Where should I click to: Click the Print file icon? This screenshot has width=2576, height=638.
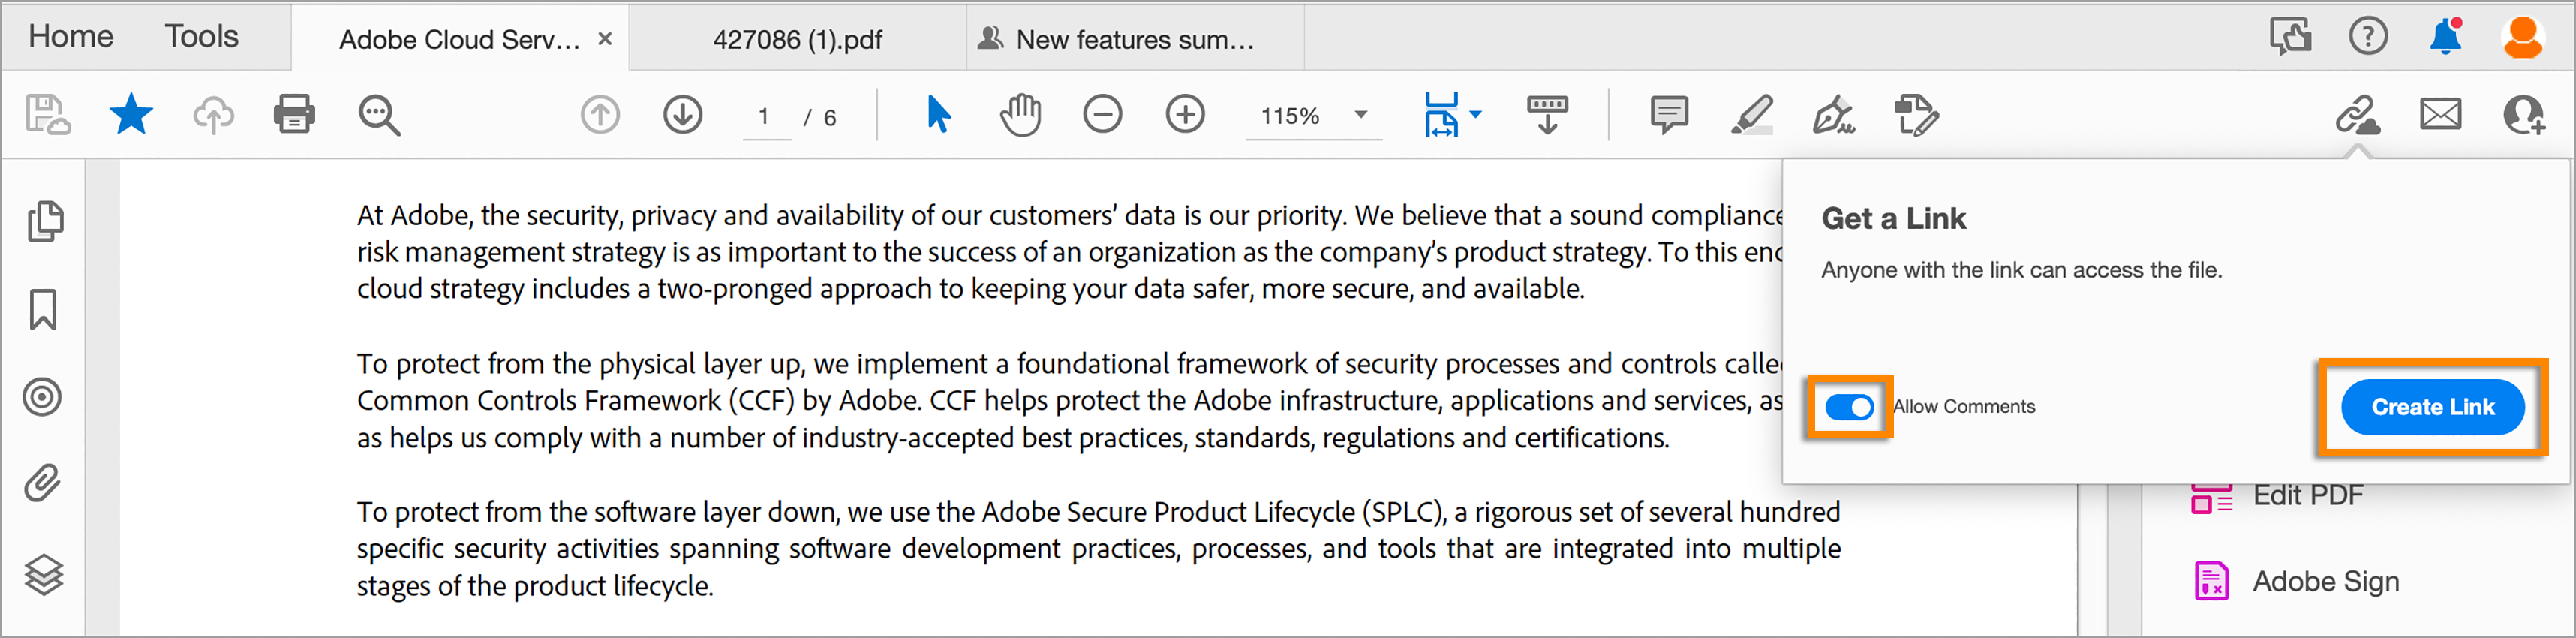(x=294, y=115)
